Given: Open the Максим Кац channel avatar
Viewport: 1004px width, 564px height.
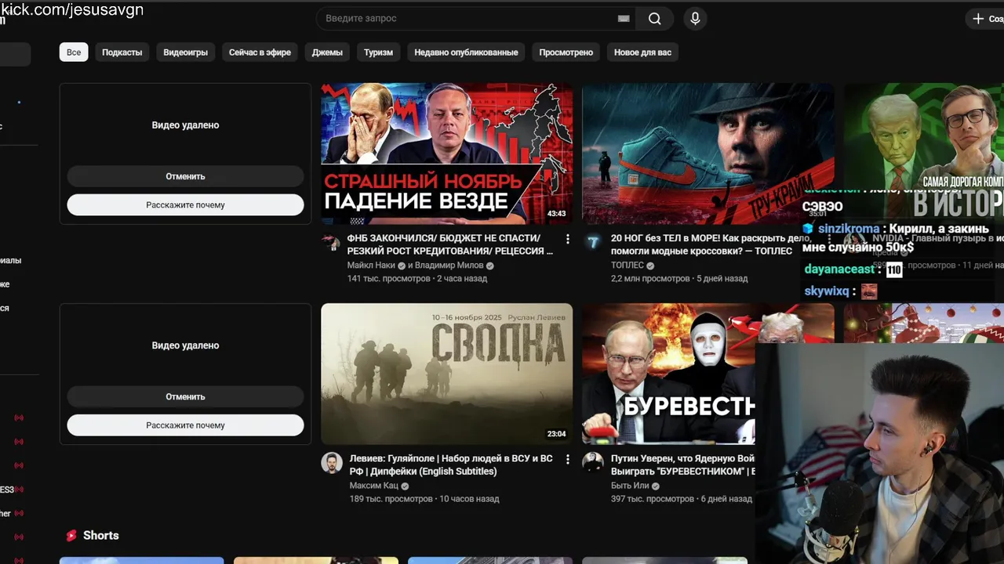Looking at the screenshot, I should [332, 462].
